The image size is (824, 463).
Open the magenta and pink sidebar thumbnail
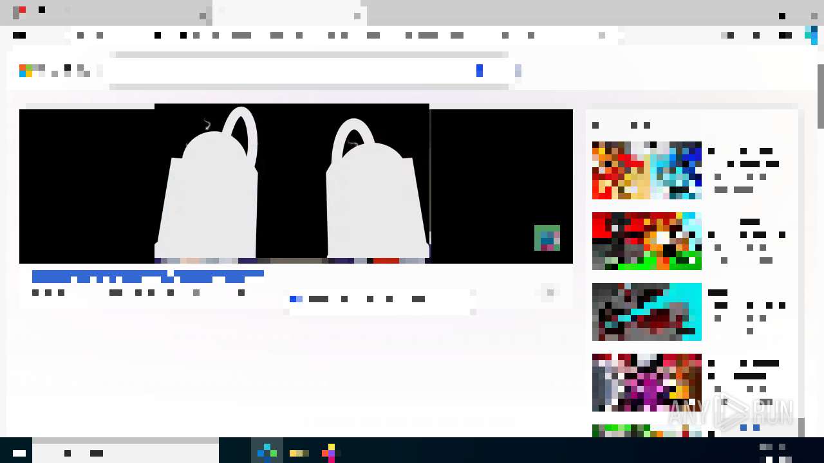coord(647,383)
